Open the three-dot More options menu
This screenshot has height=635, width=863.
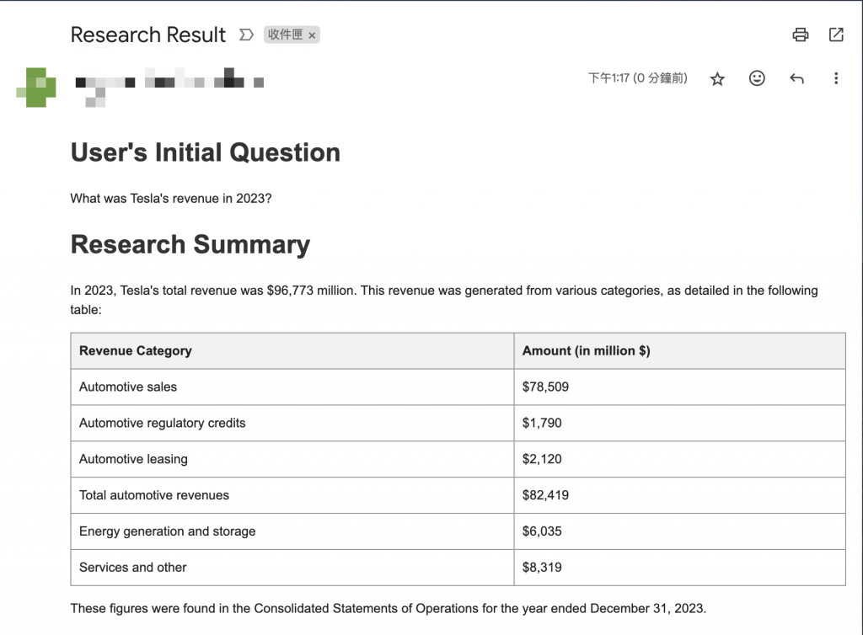pos(835,78)
